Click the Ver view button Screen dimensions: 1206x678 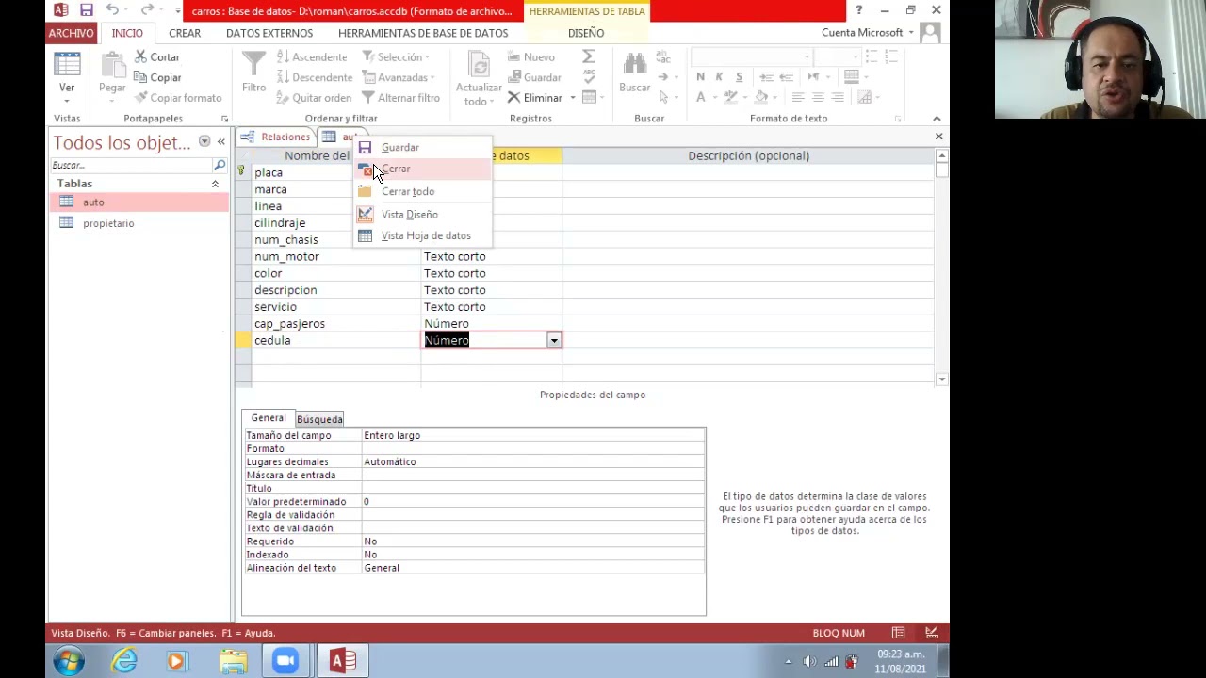(67, 75)
